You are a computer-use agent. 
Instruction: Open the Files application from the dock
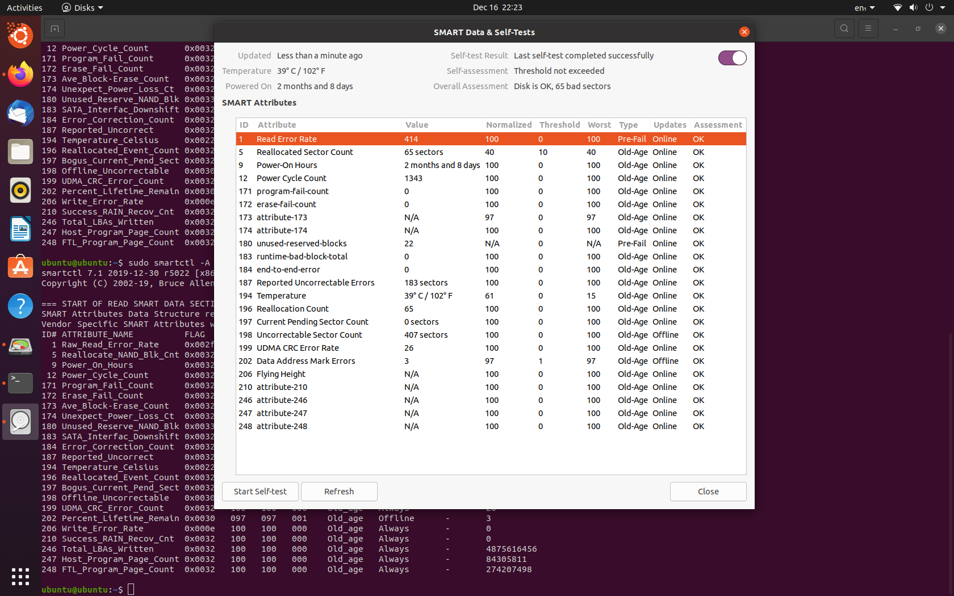(x=20, y=152)
